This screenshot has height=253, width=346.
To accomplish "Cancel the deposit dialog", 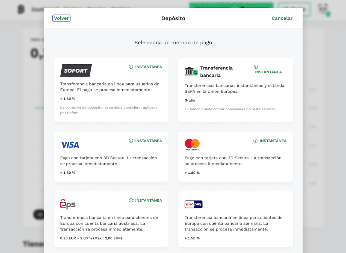I will tap(282, 18).
